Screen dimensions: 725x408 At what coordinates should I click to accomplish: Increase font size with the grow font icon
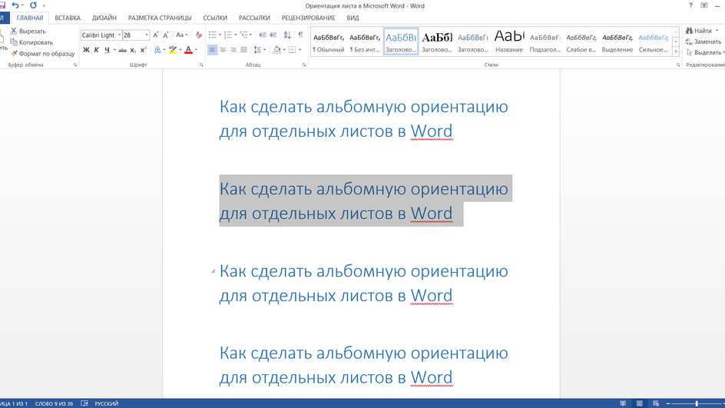(155, 35)
